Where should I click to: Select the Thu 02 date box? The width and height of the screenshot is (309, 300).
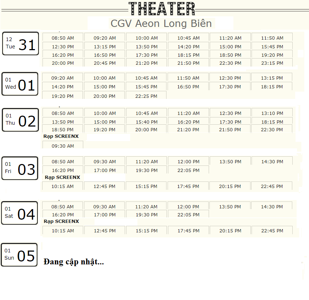click(x=20, y=120)
